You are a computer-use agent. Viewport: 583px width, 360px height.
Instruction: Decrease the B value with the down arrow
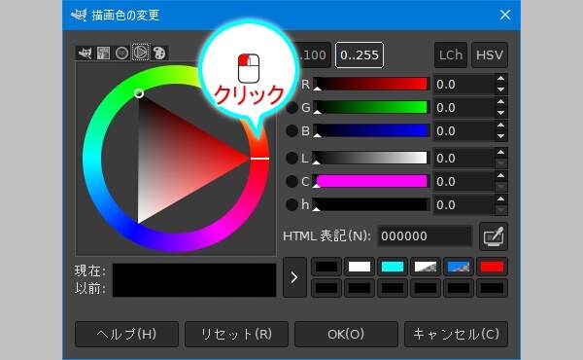pos(500,136)
